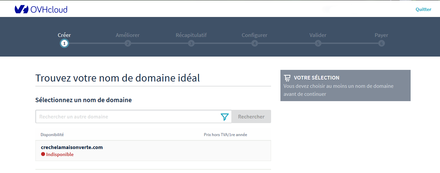440x173 pixels.
Task: Open the domain filter funnel icon
Action: [225, 117]
